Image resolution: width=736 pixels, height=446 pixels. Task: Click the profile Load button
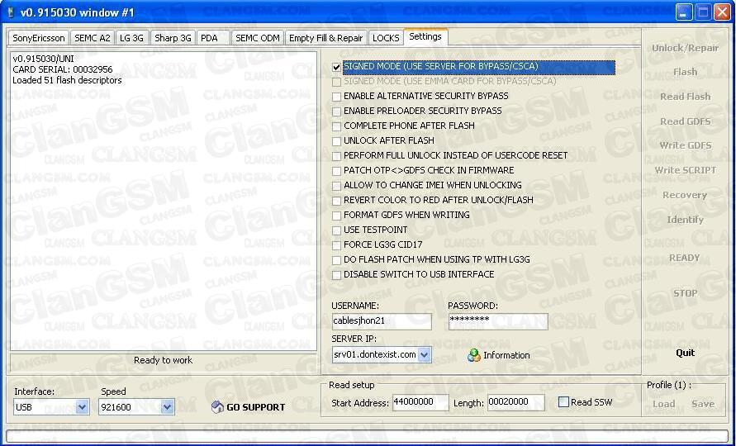663,404
